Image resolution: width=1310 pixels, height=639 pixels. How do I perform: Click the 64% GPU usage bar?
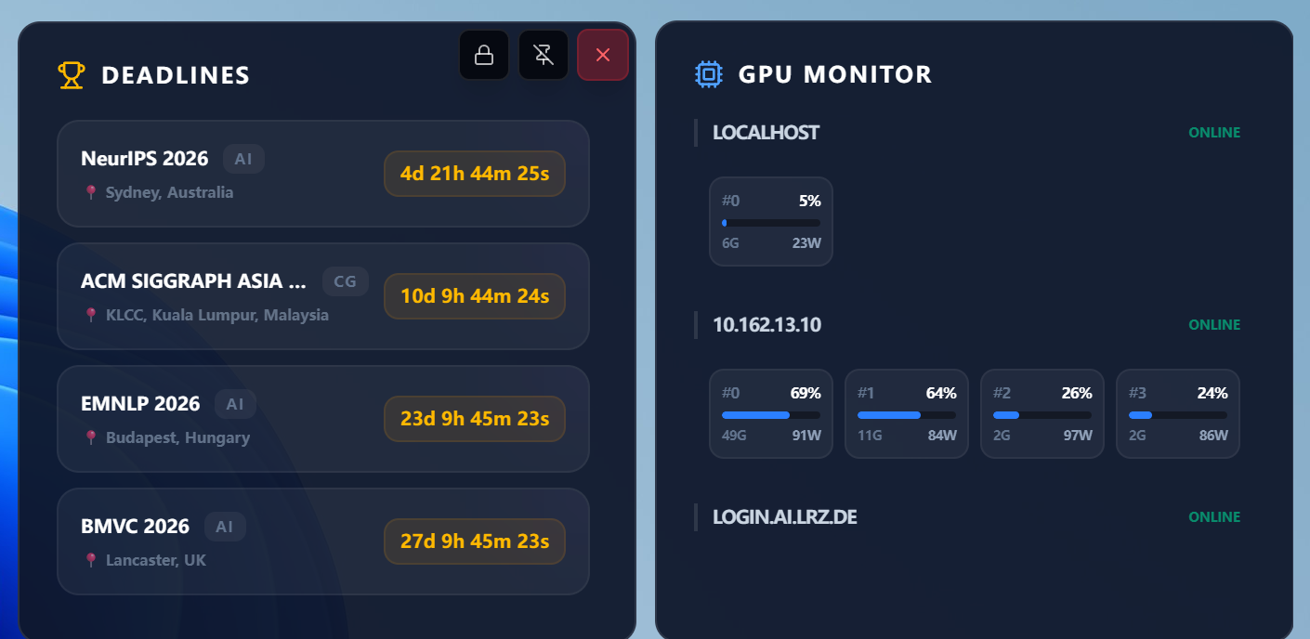907,415
